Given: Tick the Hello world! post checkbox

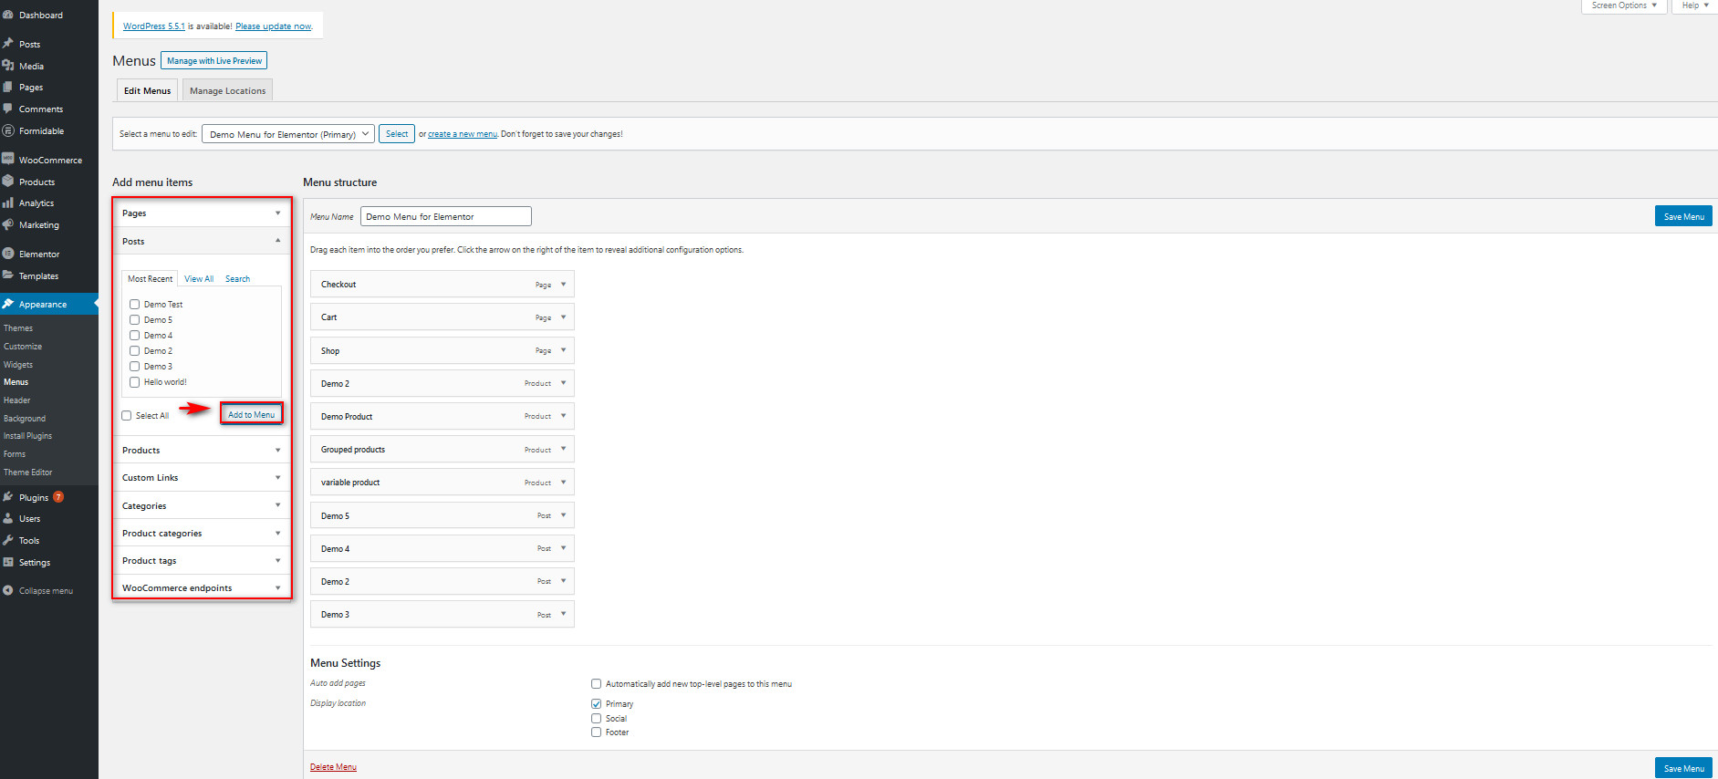Looking at the screenshot, I should click(x=134, y=381).
